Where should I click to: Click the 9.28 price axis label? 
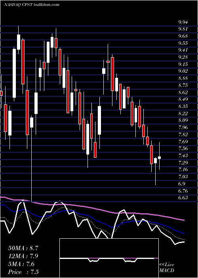(183, 57)
